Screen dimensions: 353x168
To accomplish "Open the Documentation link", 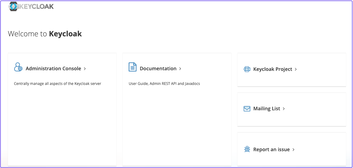I will [158, 68].
